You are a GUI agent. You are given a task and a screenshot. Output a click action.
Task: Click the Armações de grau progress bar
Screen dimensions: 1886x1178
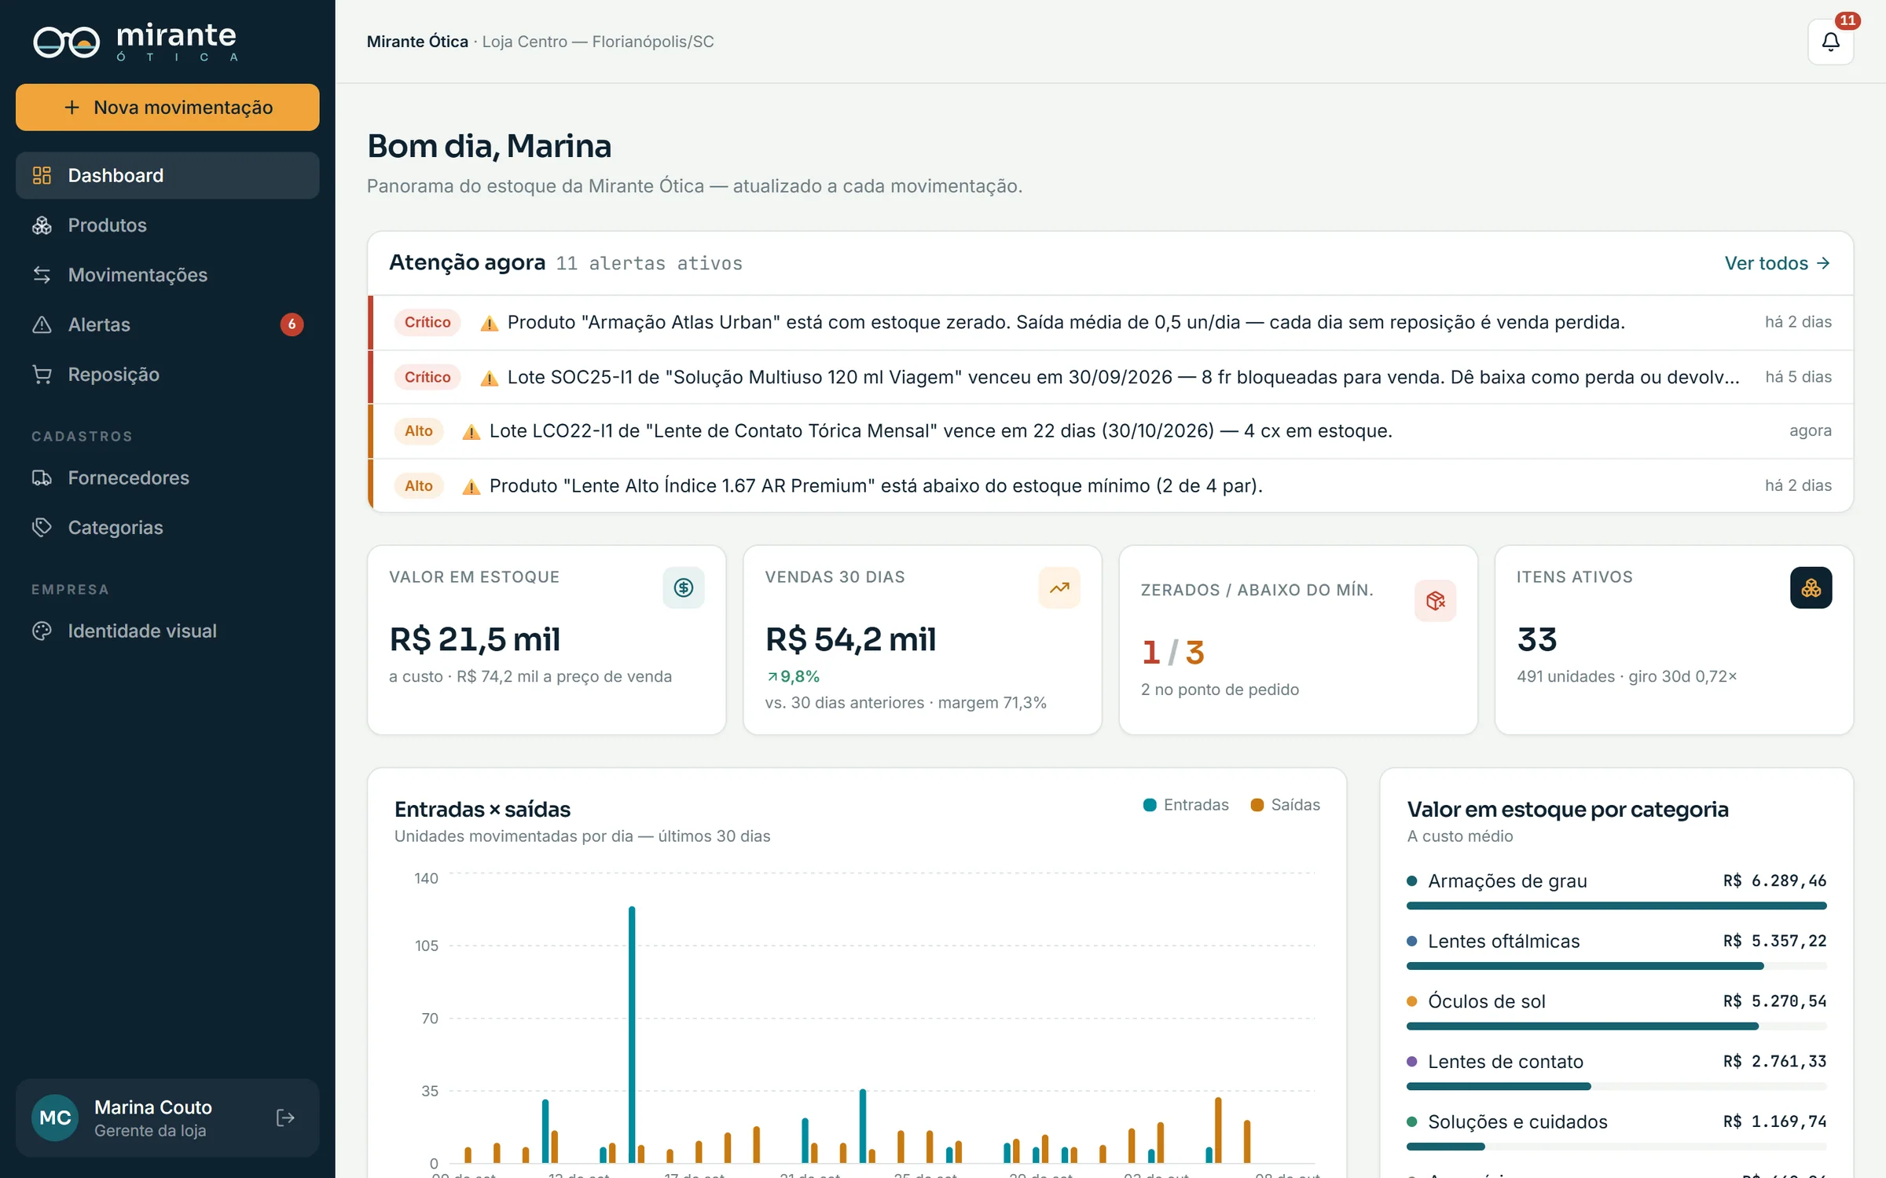(1616, 906)
